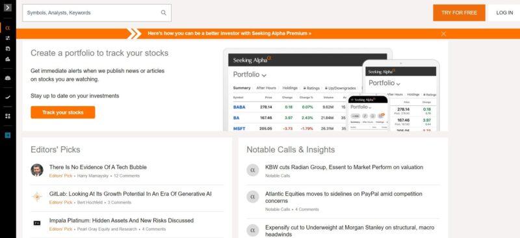Click the alpha avatar beside the KBW cuts Radian headline

252,170
